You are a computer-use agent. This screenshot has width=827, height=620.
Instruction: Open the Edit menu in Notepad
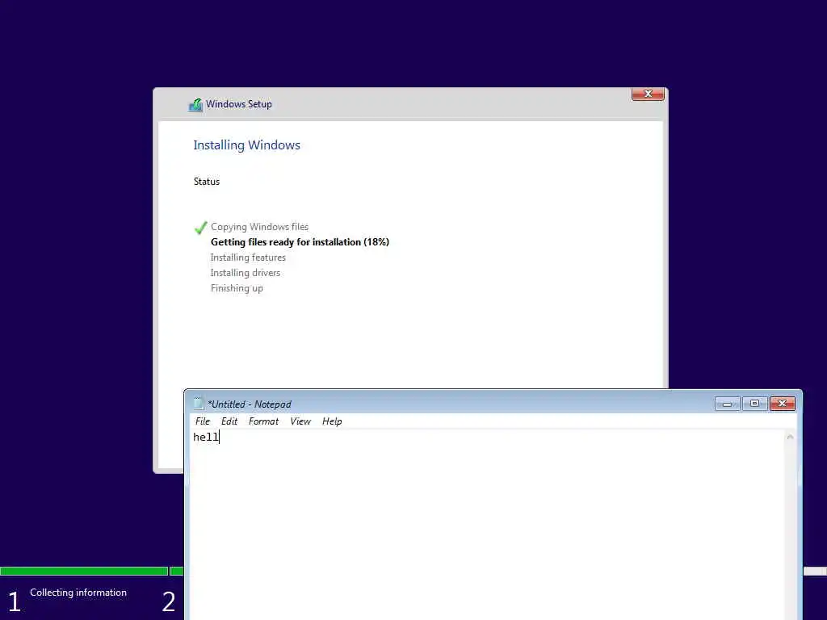[x=229, y=421]
